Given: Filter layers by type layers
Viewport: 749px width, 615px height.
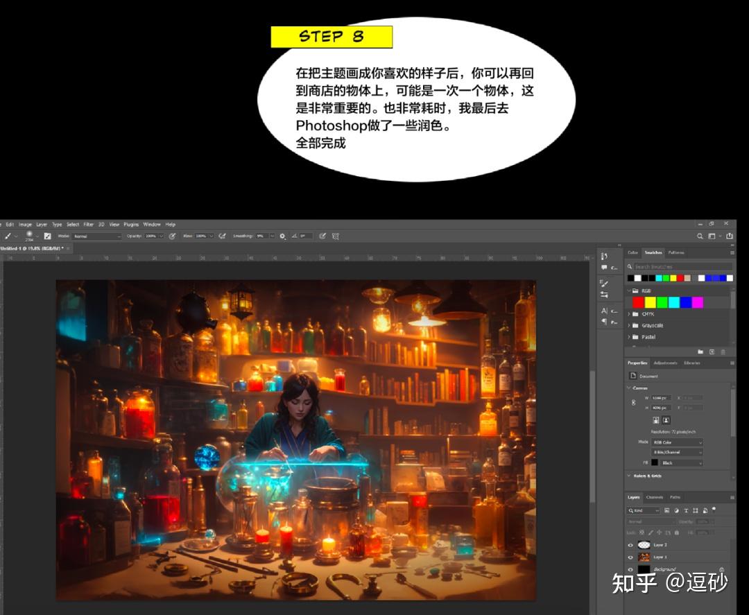Looking at the screenshot, I should point(686,510).
